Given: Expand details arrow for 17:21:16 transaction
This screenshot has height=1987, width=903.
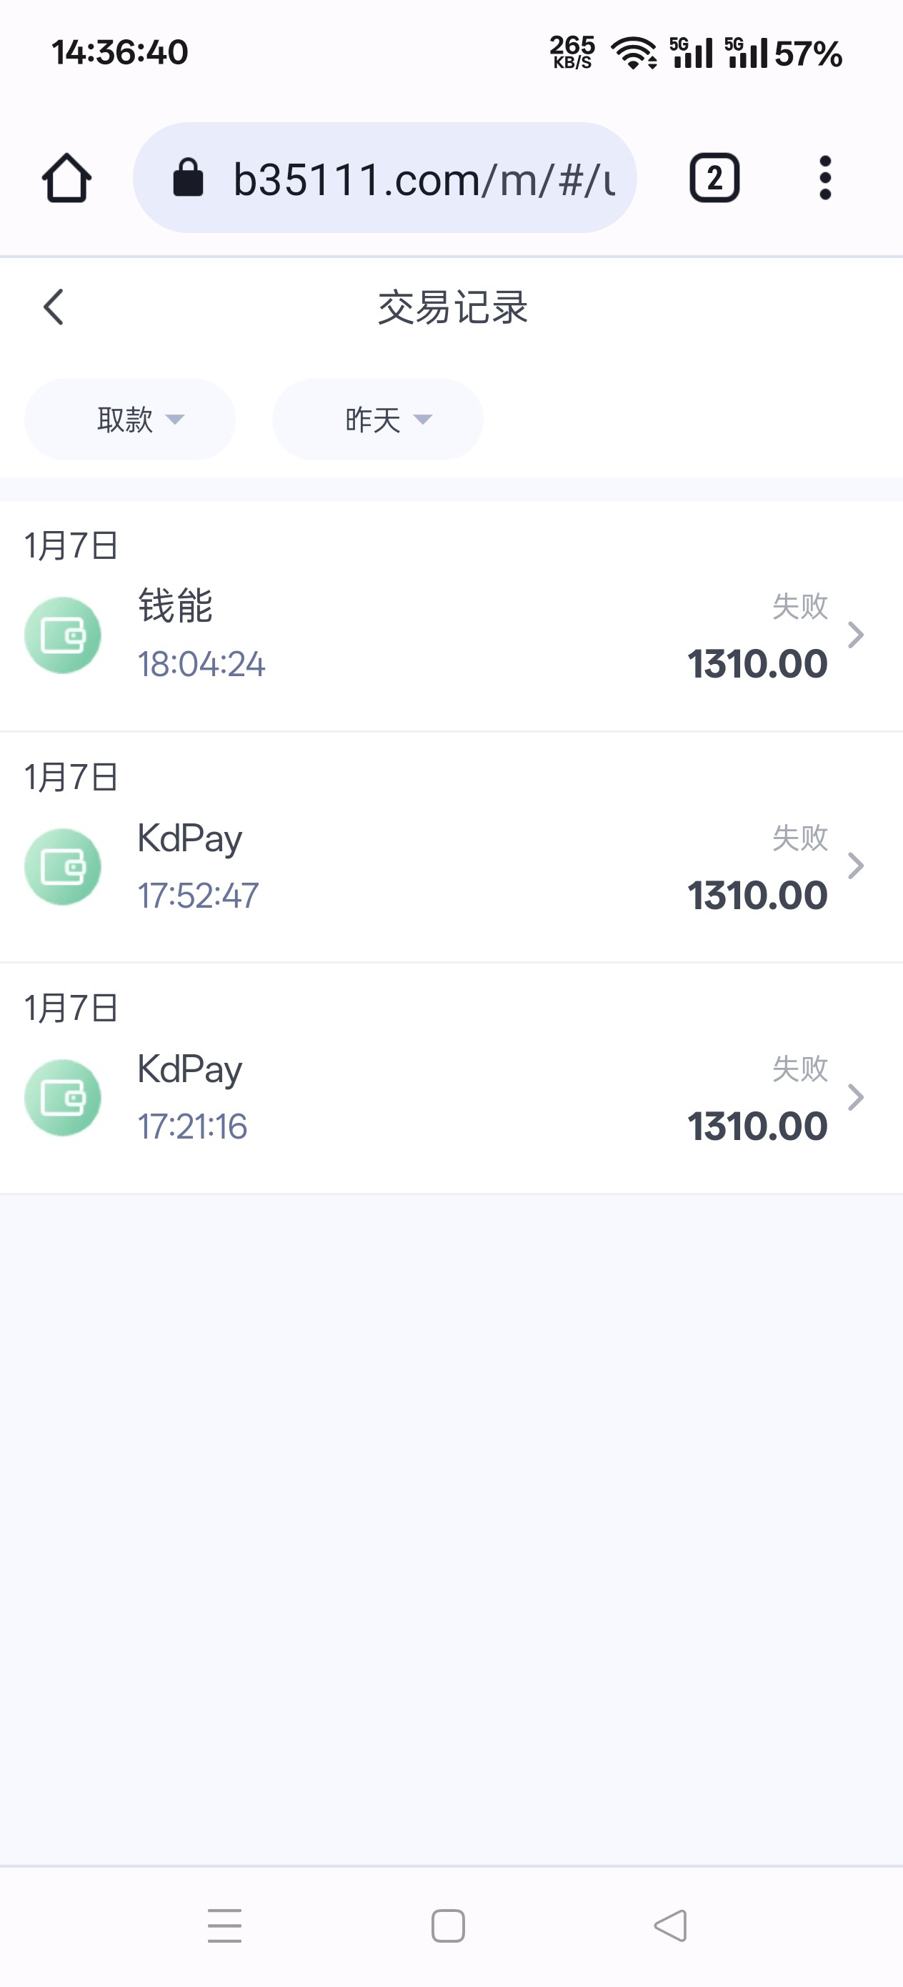Looking at the screenshot, I should [x=855, y=1098].
